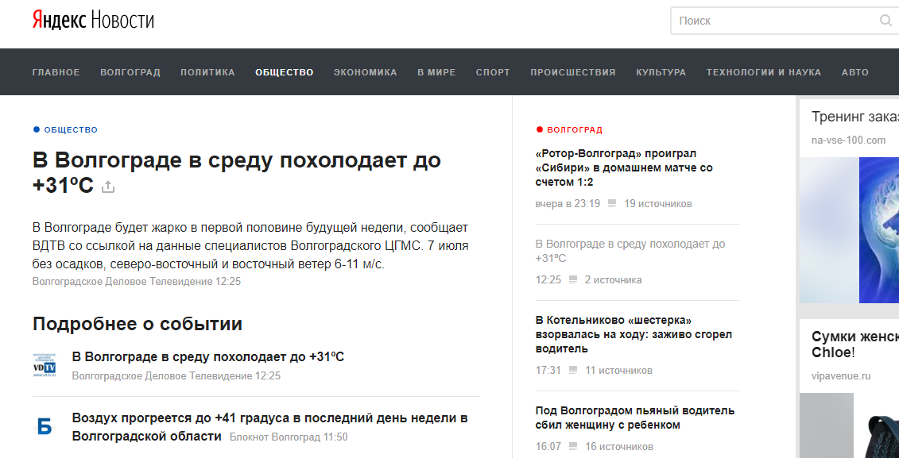Click sources icon next to 16 источников
This screenshot has height=458, width=899.
click(x=573, y=446)
